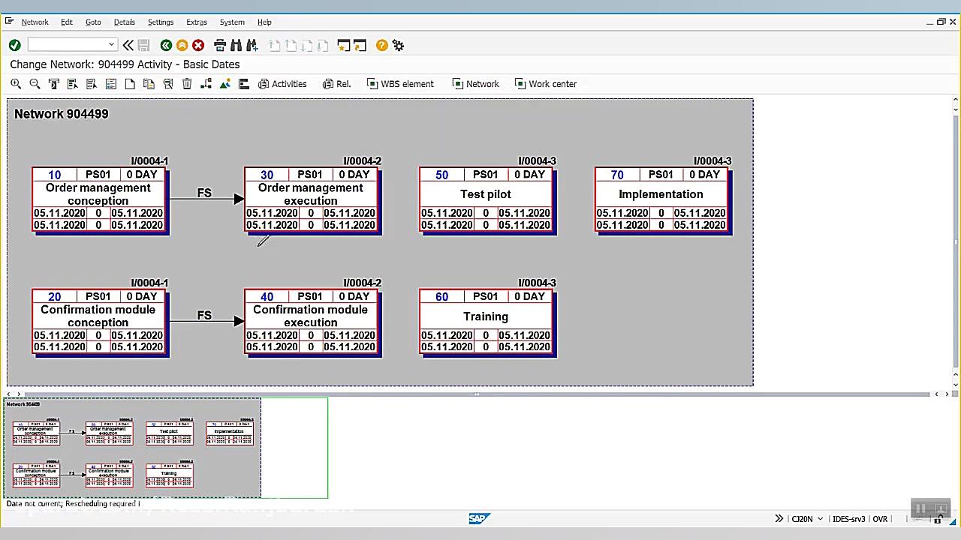This screenshot has height=540, width=961.
Task: Click the diagram's horizontal scrollbar
Action: click(x=477, y=394)
